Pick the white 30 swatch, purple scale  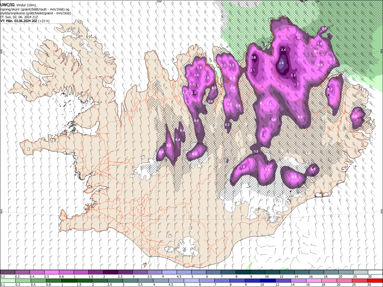tap(376, 272)
